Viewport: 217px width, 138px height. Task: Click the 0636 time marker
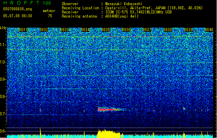click(x=126, y=30)
